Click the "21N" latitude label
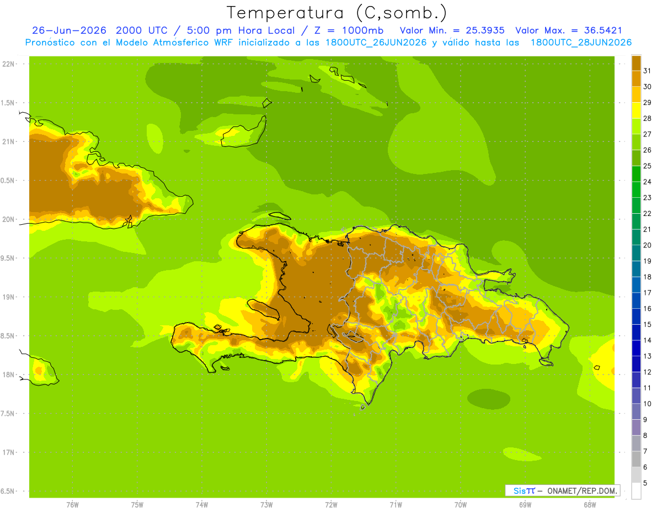Viewport: 662px width, 512px height. [x=9, y=141]
